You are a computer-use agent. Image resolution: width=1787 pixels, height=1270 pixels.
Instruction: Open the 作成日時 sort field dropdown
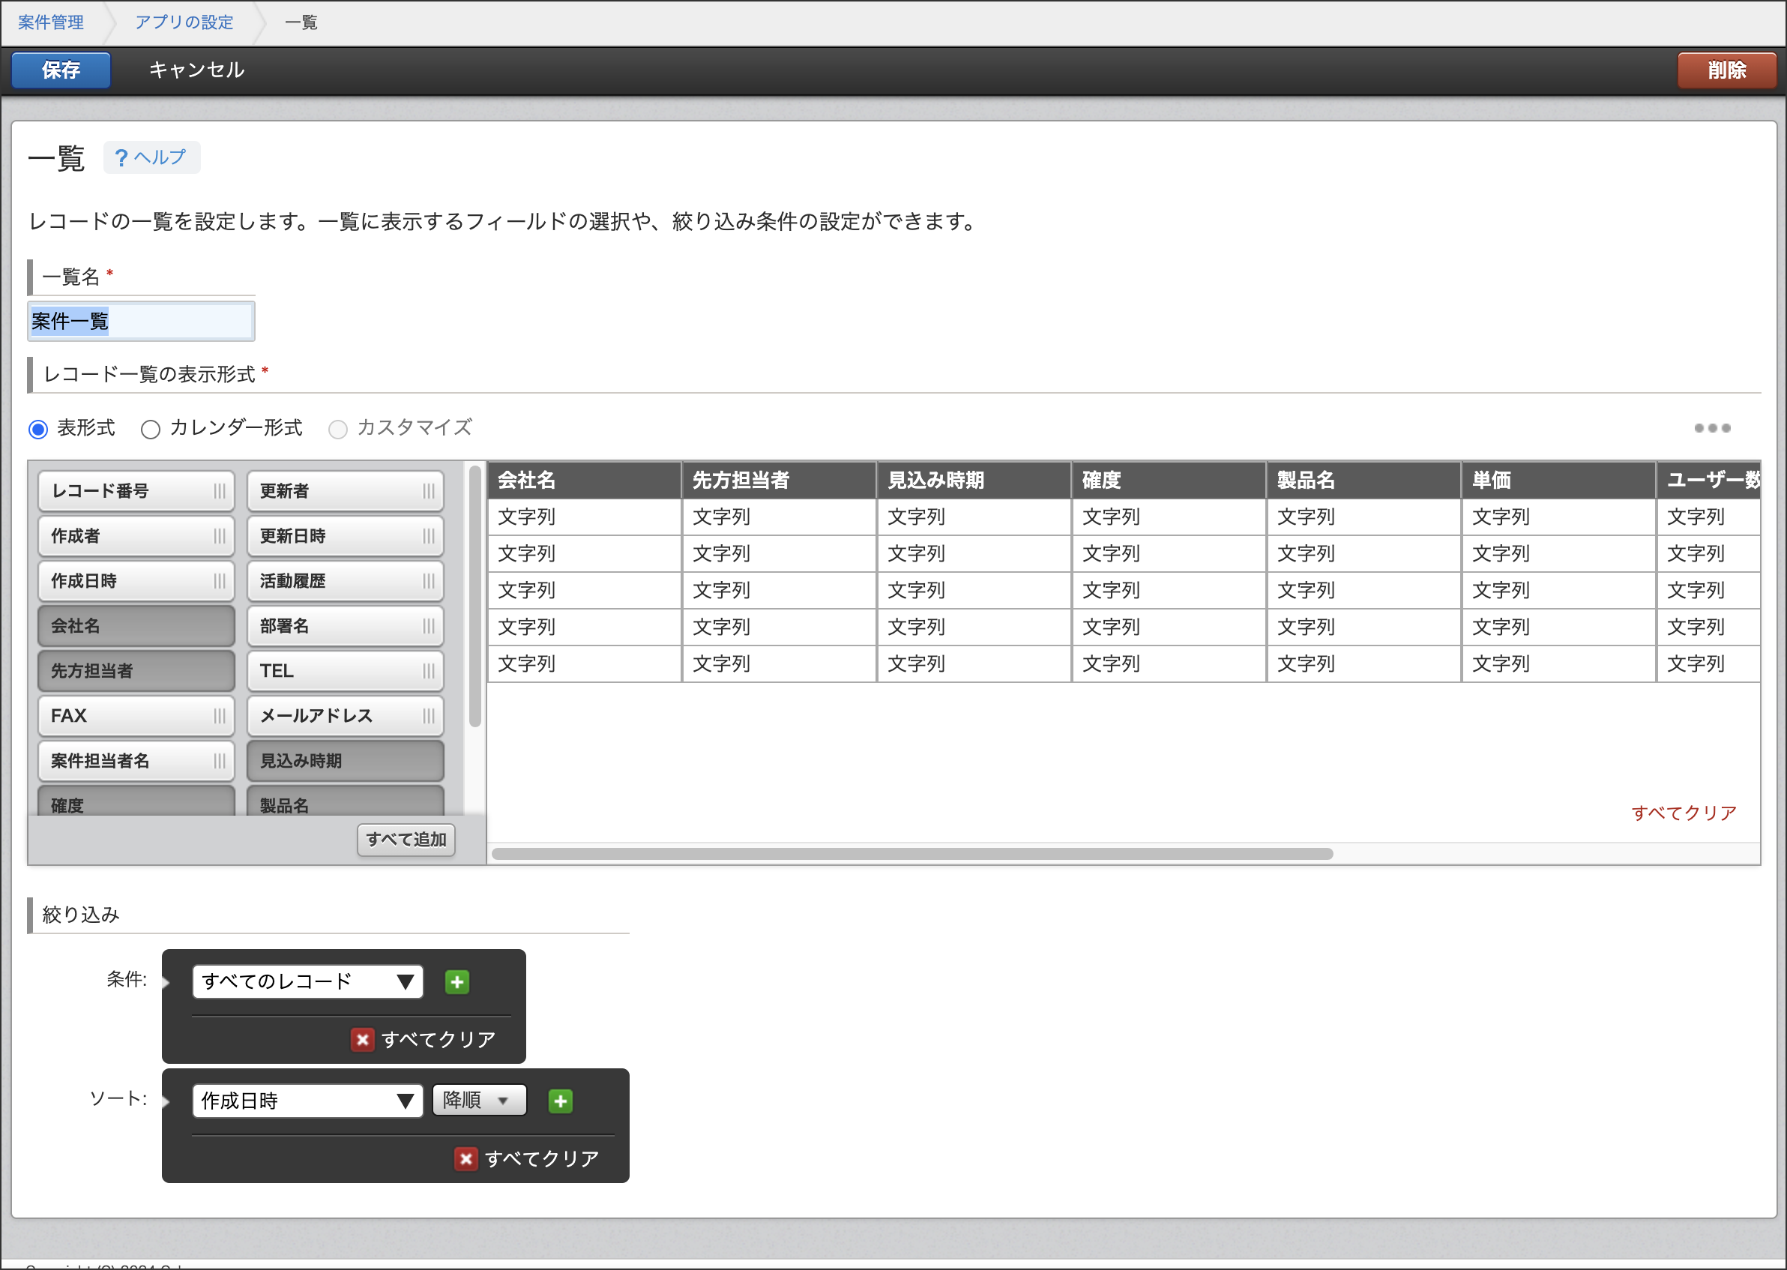(307, 1101)
